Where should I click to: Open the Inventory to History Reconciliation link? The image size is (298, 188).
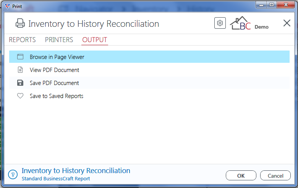click(x=76, y=171)
